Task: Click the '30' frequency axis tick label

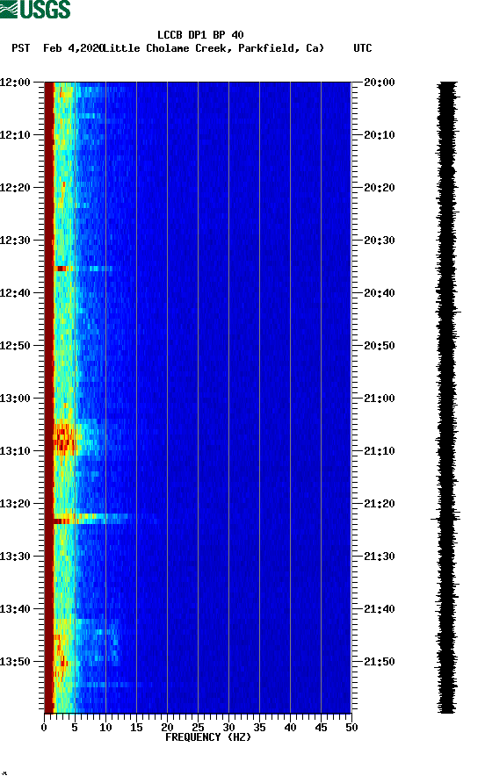Action: coord(229,728)
